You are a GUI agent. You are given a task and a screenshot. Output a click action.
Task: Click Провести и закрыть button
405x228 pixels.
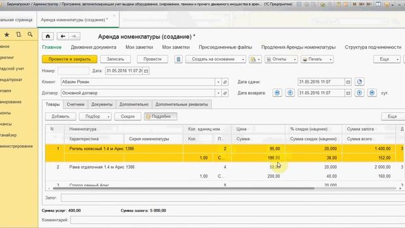[x=70, y=59]
